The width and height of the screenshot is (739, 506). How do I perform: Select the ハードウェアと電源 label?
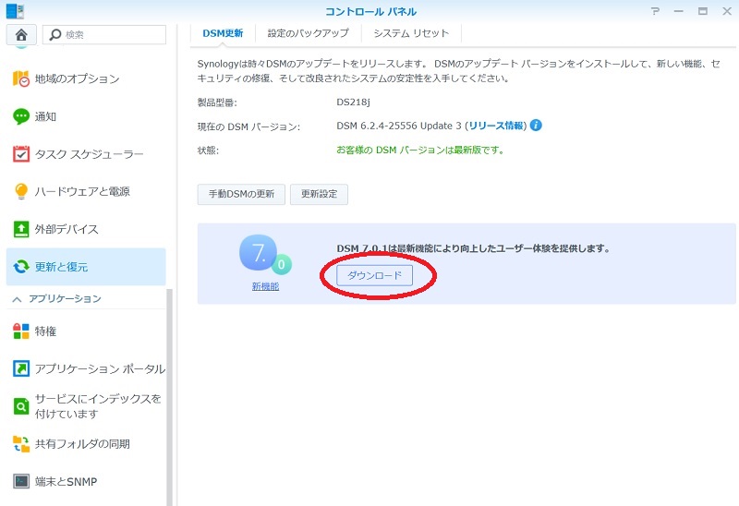[82, 191]
